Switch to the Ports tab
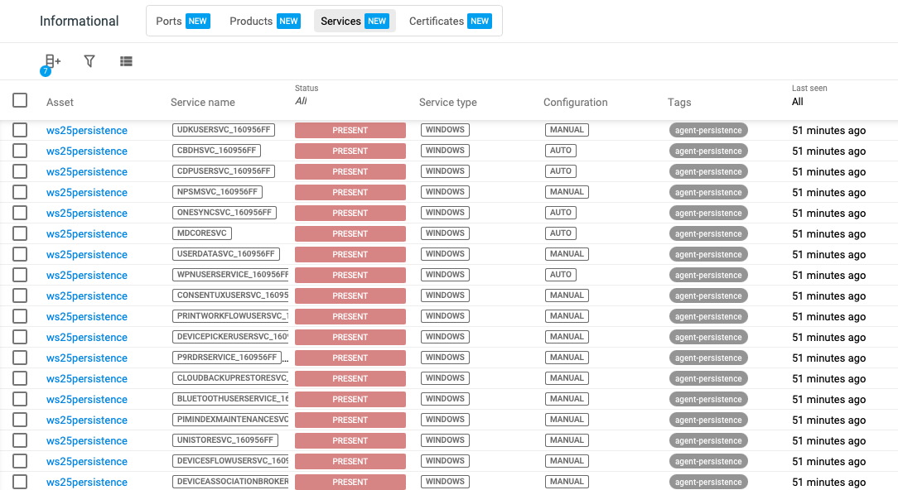The width and height of the screenshot is (898, 490). click(x=182, y=21)
